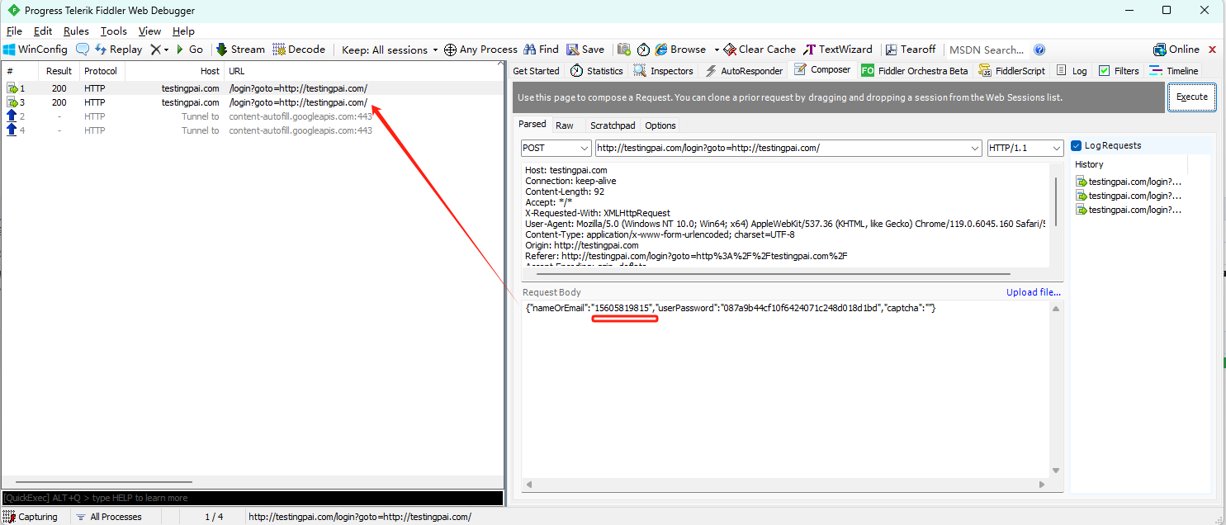Open WinConfig from the toolbar

coord(36,50)
